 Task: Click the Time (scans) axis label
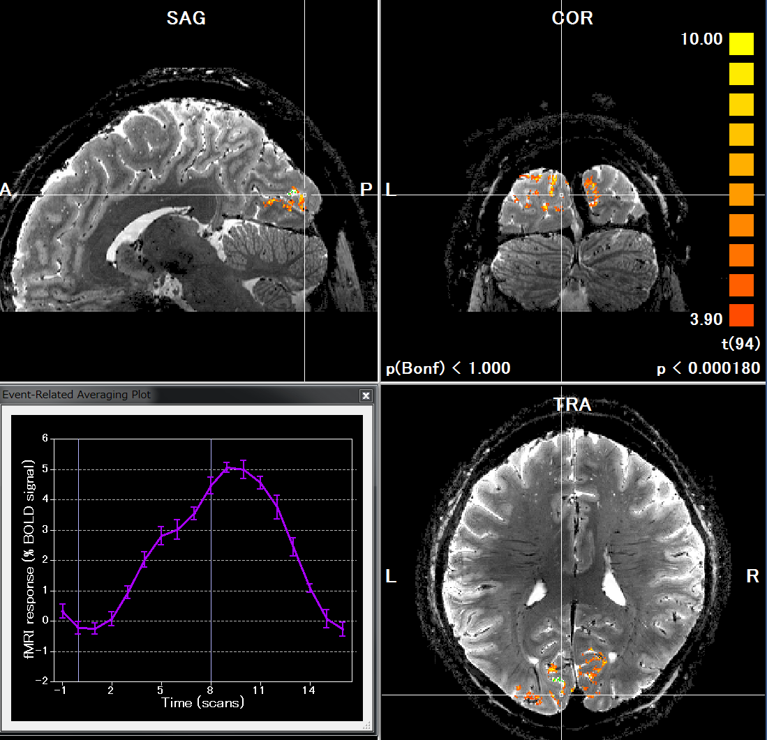tap(203, 702)
